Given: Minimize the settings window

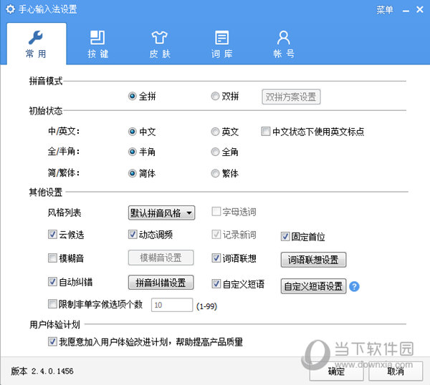Looking at the screenshot, I should point(406,11).
